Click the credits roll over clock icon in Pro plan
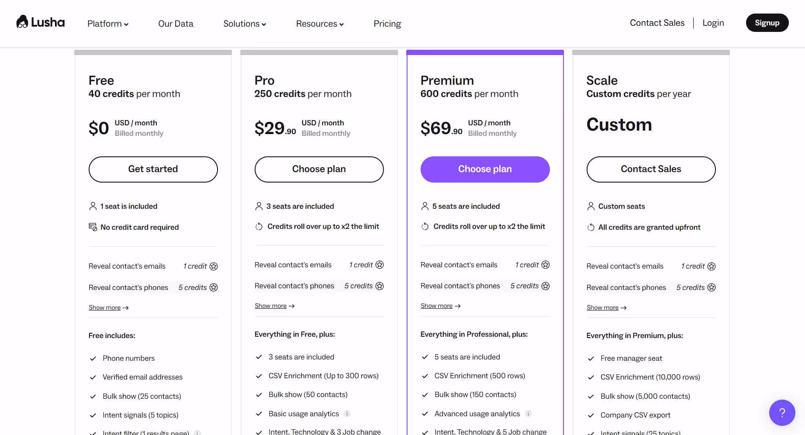 click(259, 226)
